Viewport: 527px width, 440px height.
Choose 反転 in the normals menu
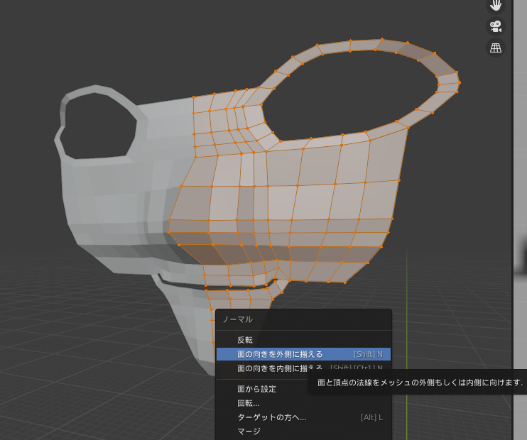tap(303, 340)
